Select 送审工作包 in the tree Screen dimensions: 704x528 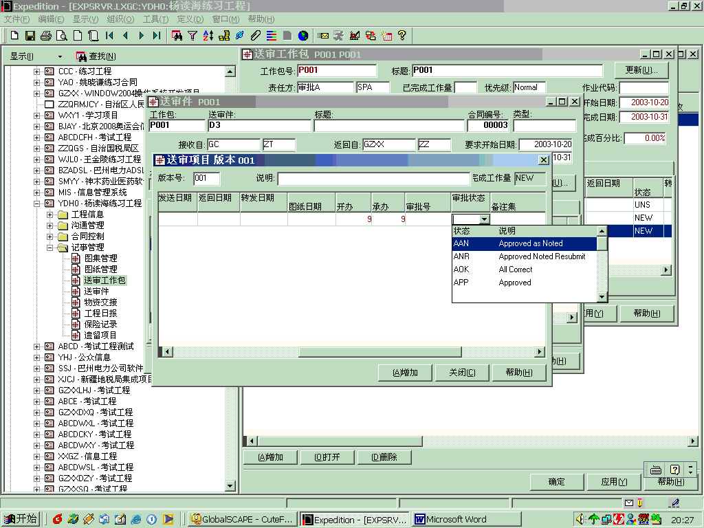pos(104,280)
